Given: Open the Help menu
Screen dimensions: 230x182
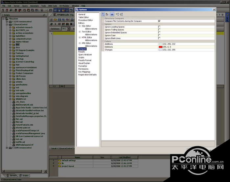Looking at the screenshot, I should (83, 6).
